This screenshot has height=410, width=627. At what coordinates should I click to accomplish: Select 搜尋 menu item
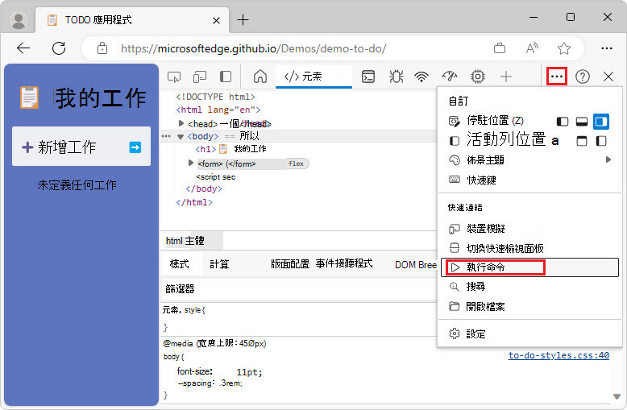click(x=529, y=287)
